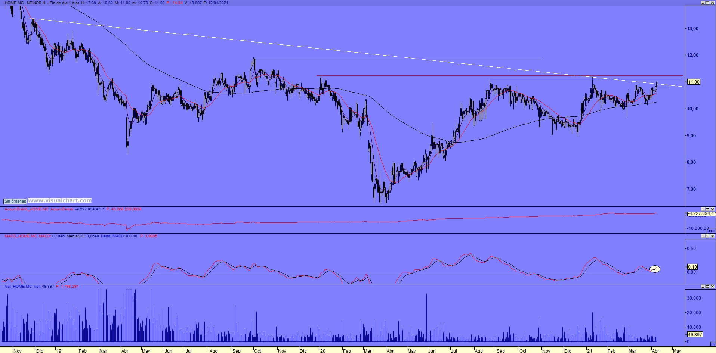Click the 7,00 price axis label
The width and height of the screenshot is (716, 353).
[x=691, y=189]
